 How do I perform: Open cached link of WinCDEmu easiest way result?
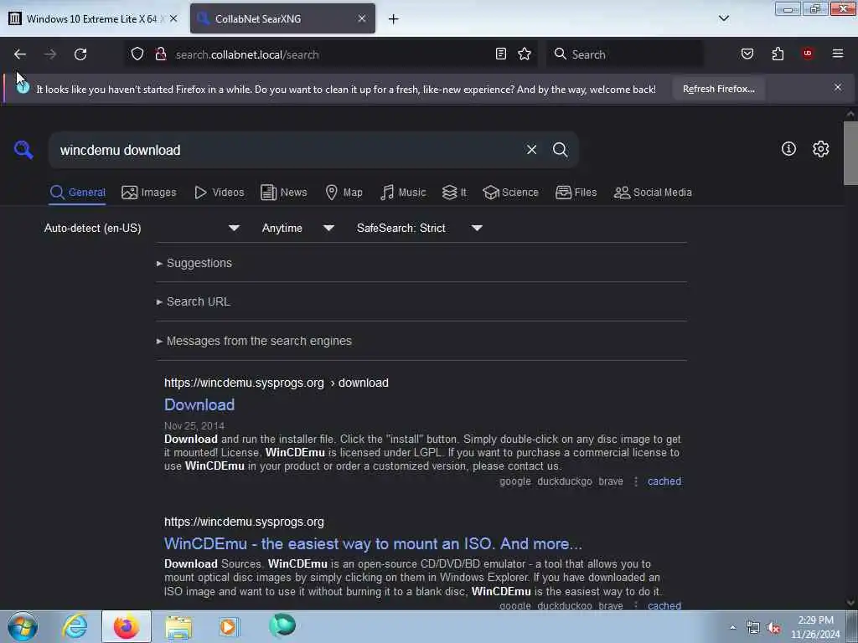tap(664, 605)
